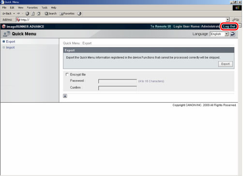Refresh the page icon
The height and width of the screenshot is (176, 243).
point(33,14)
